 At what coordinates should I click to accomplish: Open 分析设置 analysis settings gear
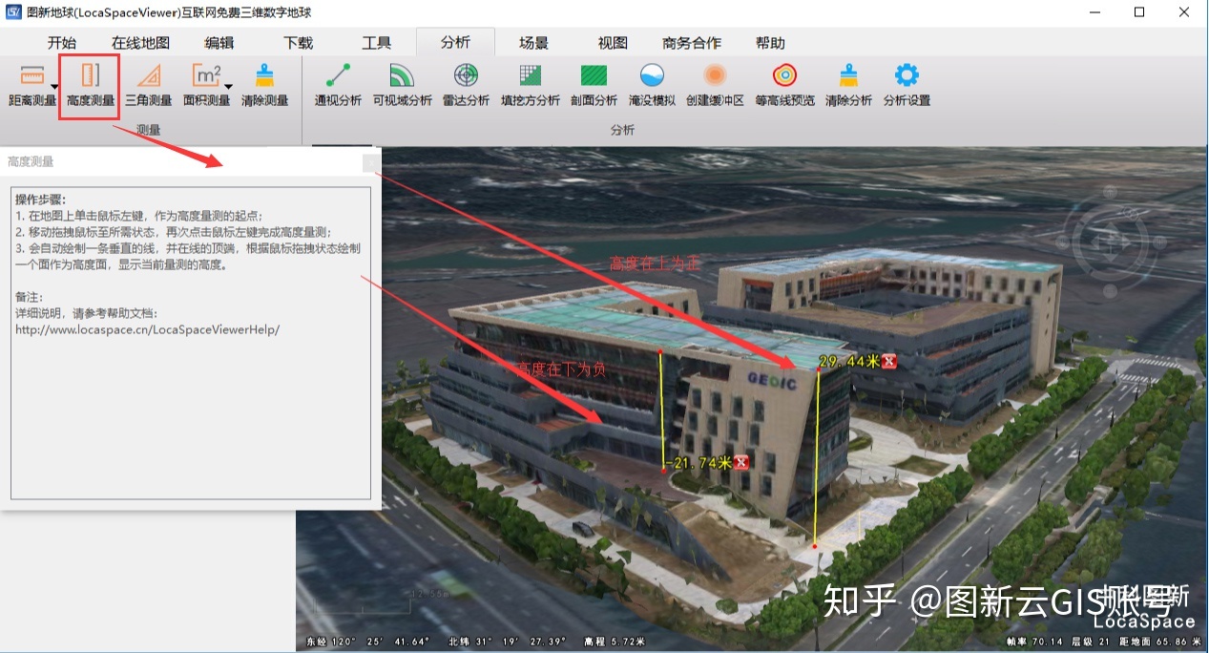pos(906,85)
